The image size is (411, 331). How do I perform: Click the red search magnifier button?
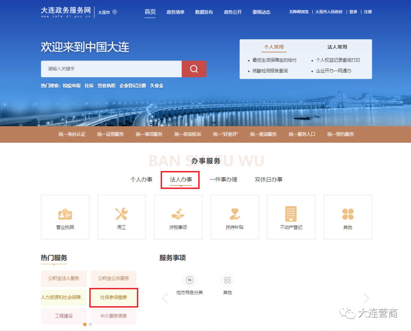(194, 69)
